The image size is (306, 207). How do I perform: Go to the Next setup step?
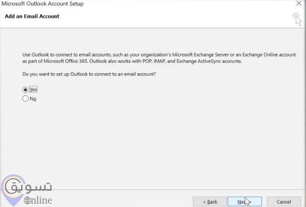click(x=245, y=202)
